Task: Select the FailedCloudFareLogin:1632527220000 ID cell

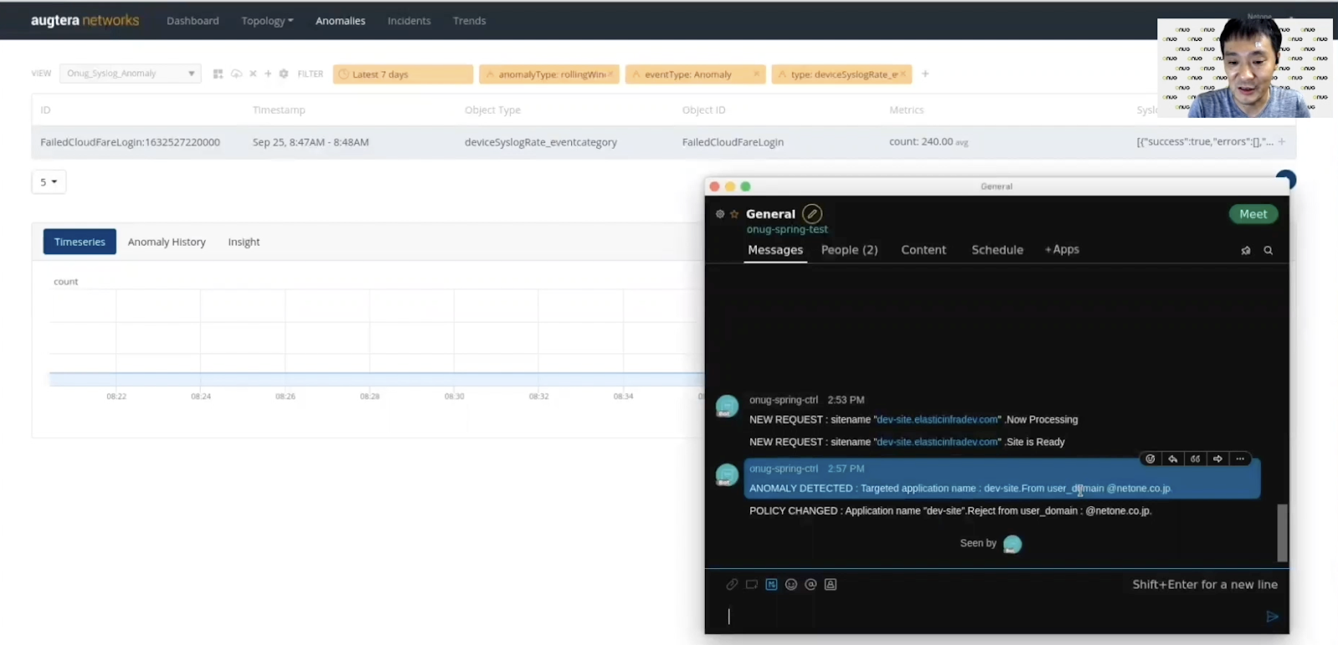Action: point(130,142)
